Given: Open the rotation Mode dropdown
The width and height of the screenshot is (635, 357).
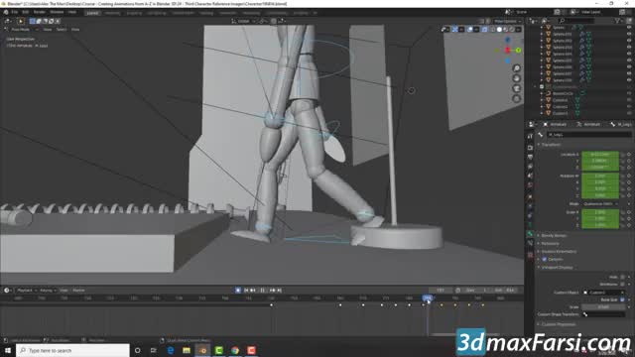Looking at the screenshot, I should pos(599,204).
